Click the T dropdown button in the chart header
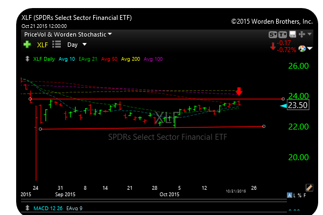The height and width of the screenshot is (215, 323). [x=283, y=34]
